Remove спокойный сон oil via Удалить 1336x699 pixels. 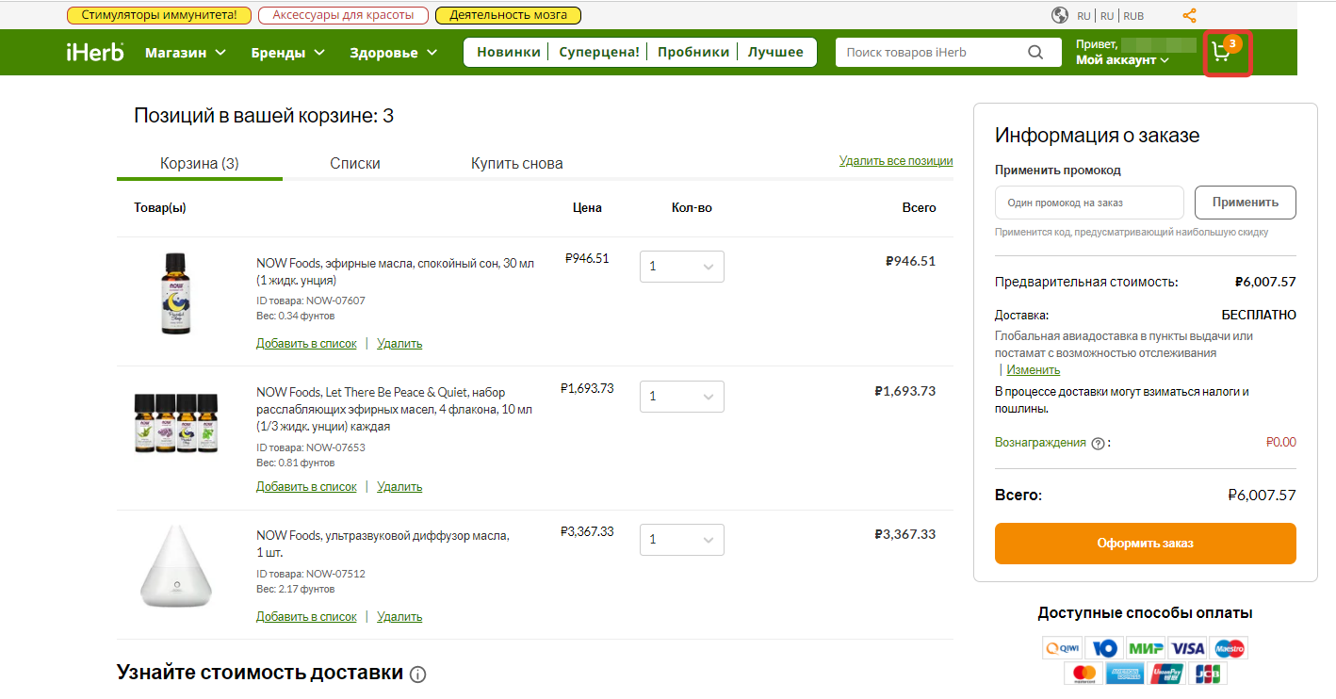399,344
